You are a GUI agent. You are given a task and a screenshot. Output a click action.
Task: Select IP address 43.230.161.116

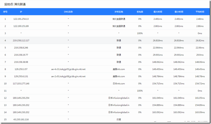[x=21, y=119]
